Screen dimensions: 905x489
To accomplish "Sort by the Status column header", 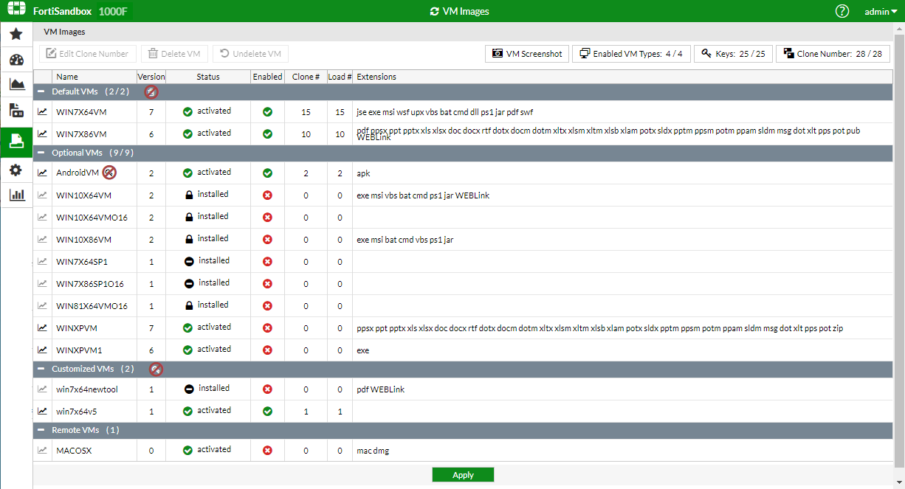I will 208,77.
